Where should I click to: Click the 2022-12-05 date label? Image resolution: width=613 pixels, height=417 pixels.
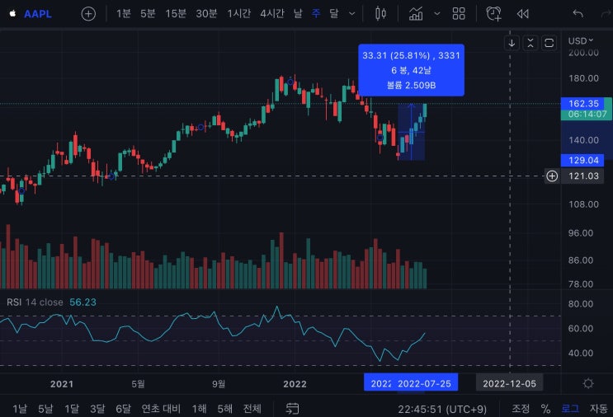pyautogui.click(x=509, y=383)
